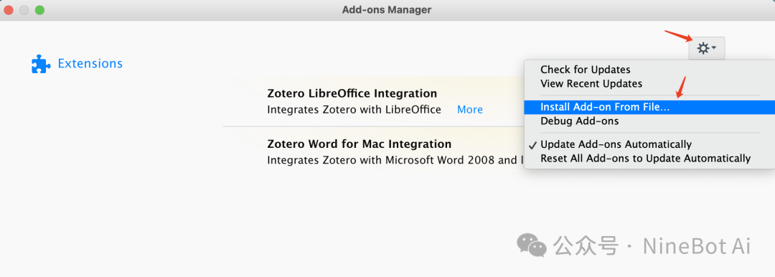Image resolution: width=775 pixels, height=277 pixels.
Task: Click the Add-ons Manager title bar
Action: point(387,9)
